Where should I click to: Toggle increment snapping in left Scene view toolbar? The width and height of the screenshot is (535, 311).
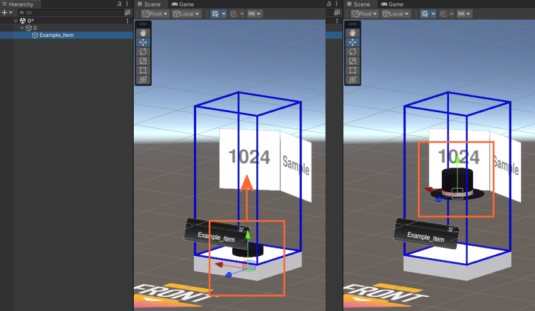[234, 14]
